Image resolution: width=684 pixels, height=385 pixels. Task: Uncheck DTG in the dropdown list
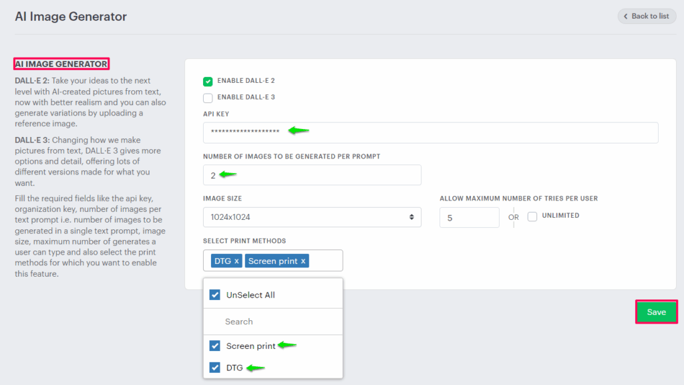(214, 367)
